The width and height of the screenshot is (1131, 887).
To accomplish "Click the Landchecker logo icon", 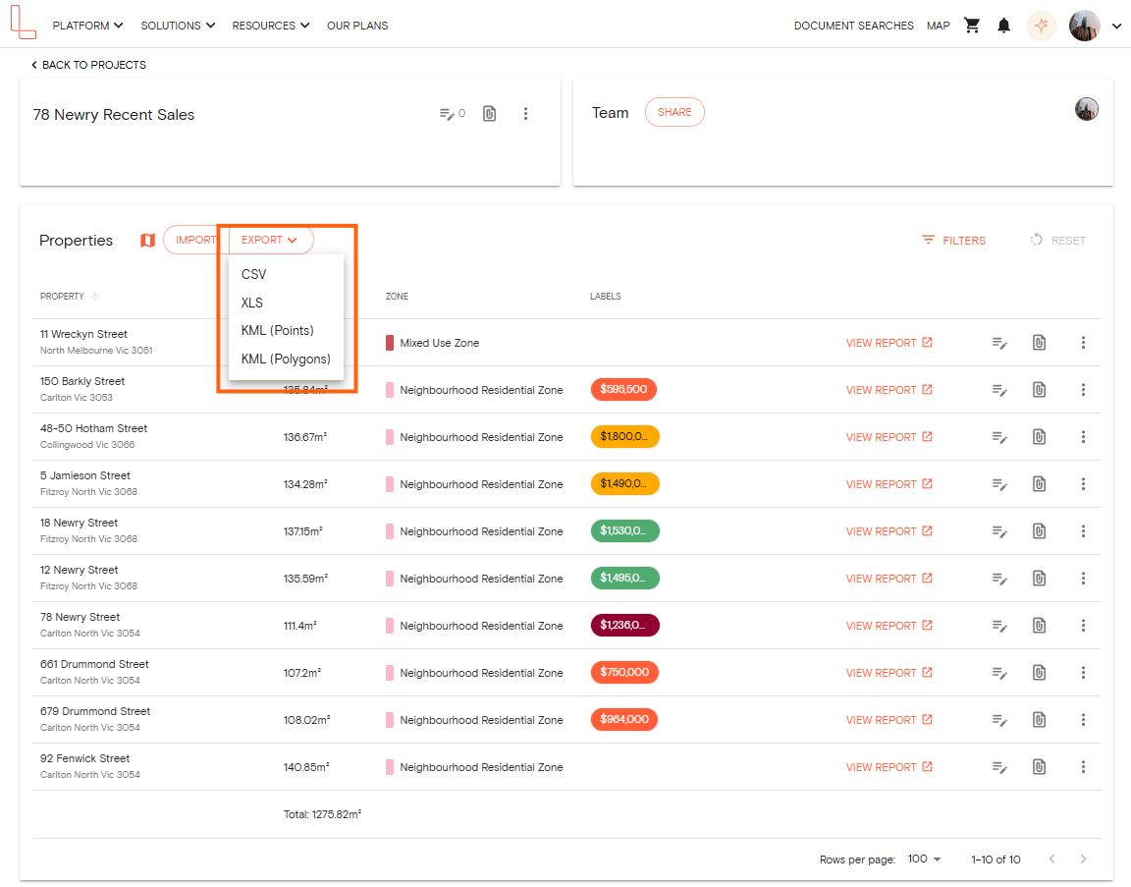I will click(x=24, y=23).
